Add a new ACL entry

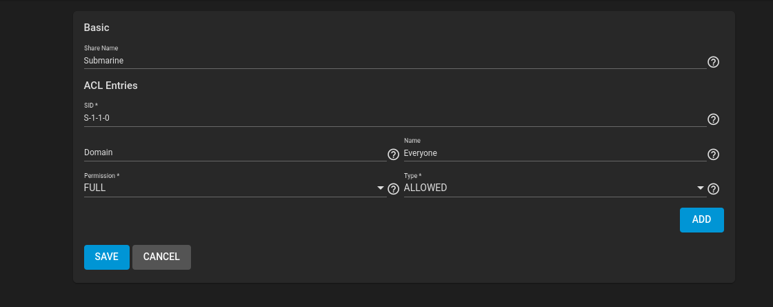[701, 219]
